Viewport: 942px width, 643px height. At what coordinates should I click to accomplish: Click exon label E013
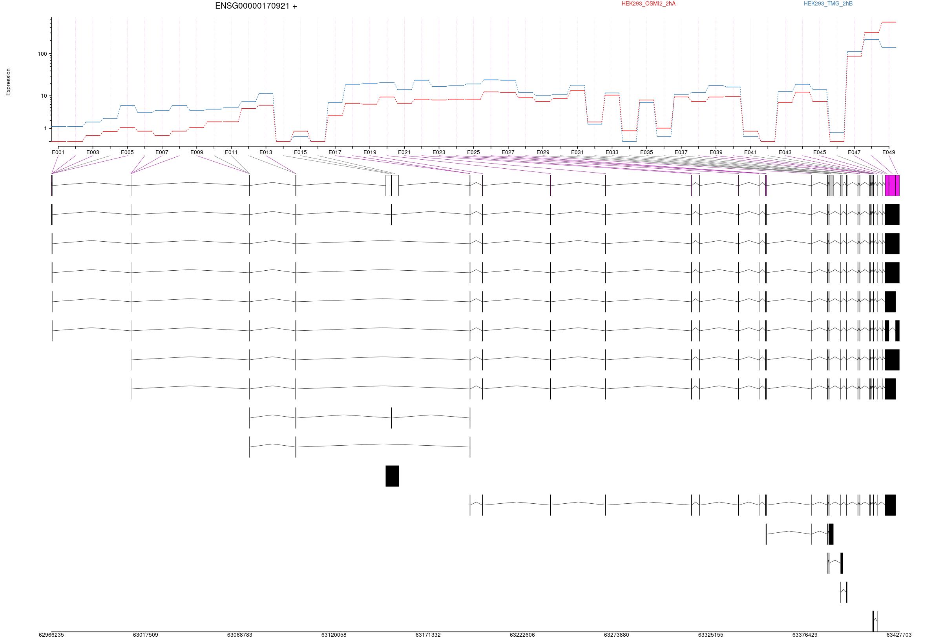pyautogui.click(x=266, y=152)
